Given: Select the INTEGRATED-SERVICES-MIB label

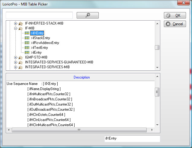Looking at the screenshot, I should click(47, 67).
